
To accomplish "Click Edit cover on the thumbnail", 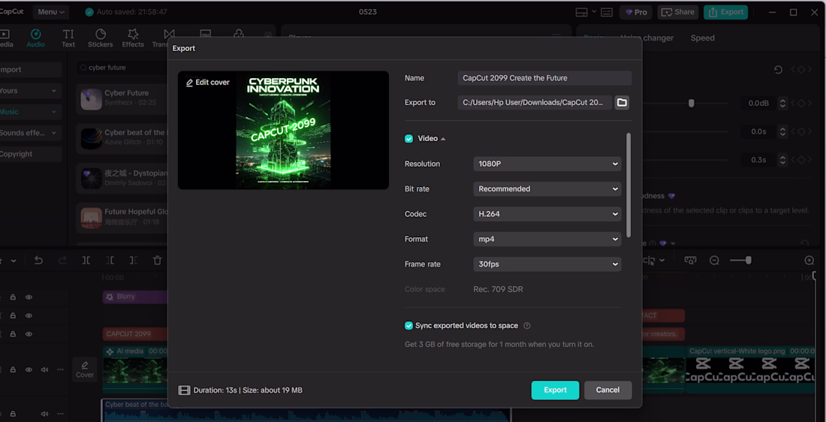I will pos(207,82).
